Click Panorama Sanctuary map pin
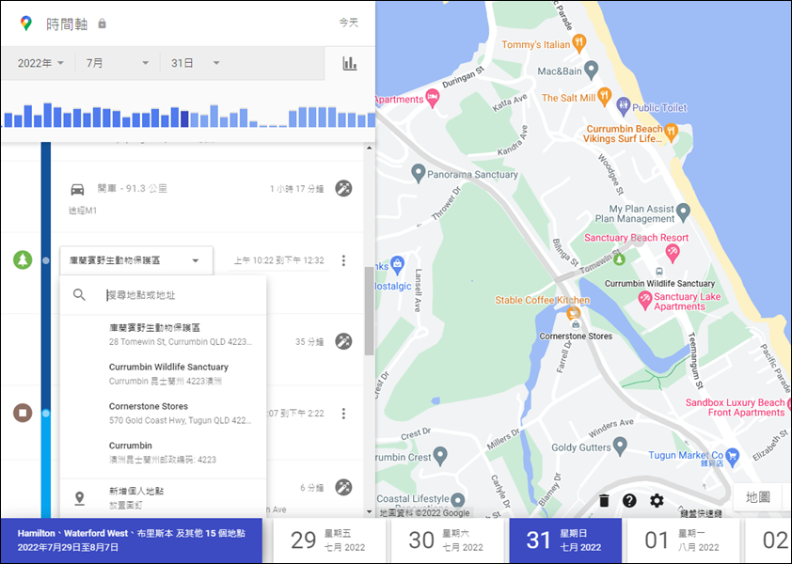792x564 pixels. tap(418, 173)
